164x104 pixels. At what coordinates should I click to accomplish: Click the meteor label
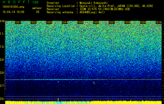[37, 8]
